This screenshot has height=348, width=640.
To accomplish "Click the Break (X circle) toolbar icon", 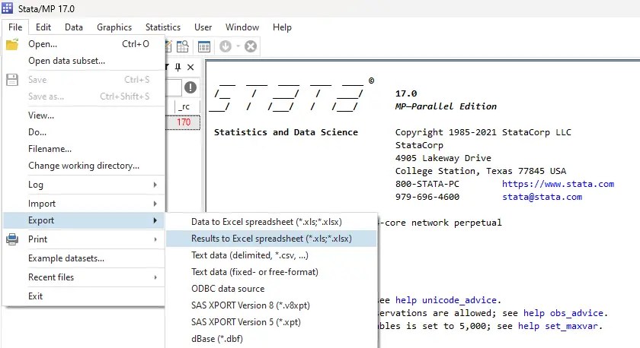I will point(251,46).
